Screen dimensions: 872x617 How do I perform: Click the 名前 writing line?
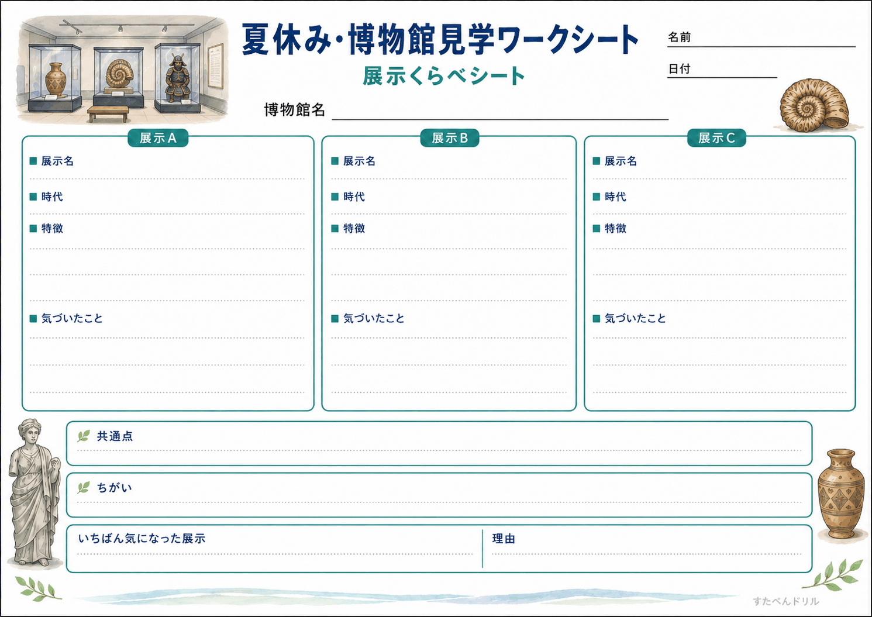pyautogui.click(x=761, y=46)
